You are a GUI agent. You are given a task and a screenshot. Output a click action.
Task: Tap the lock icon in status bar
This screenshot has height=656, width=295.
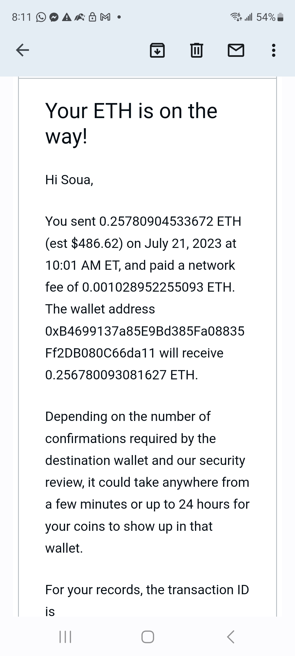93,17
